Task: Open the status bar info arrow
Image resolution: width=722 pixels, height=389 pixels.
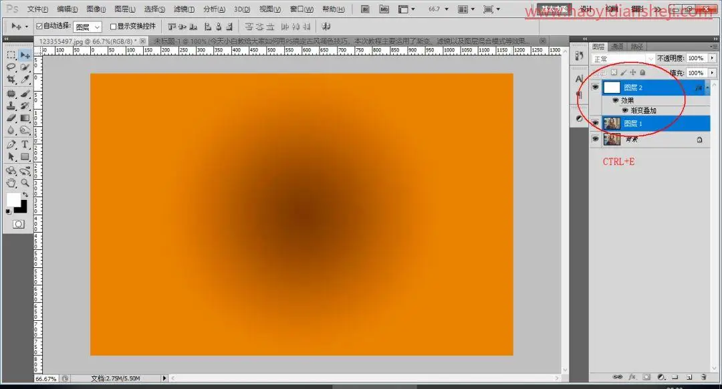Action: [x=164, y=378]
